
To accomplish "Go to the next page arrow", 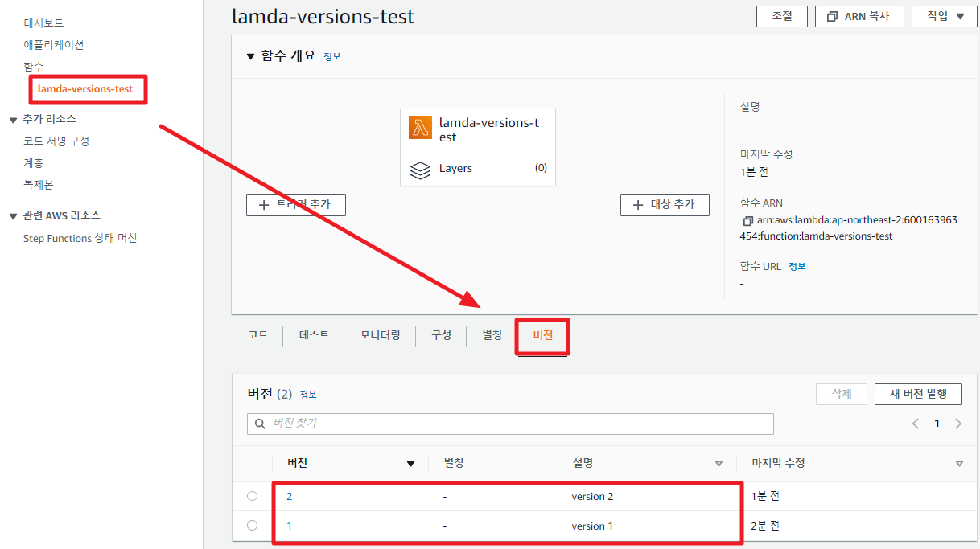I will click(x=957, y=424).
